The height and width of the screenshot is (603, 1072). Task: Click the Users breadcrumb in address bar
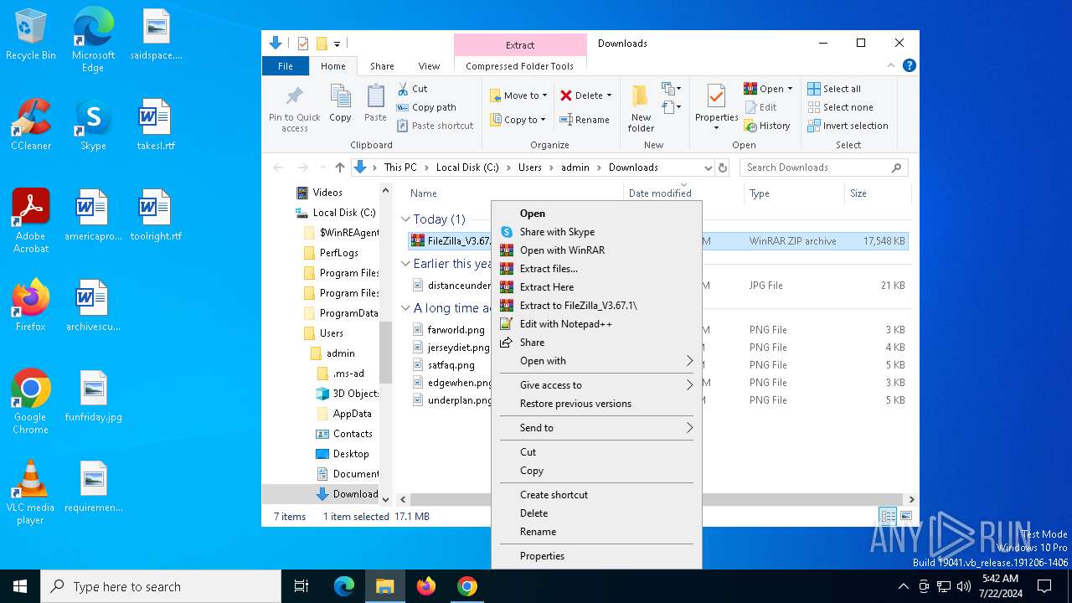click(529, 167)
